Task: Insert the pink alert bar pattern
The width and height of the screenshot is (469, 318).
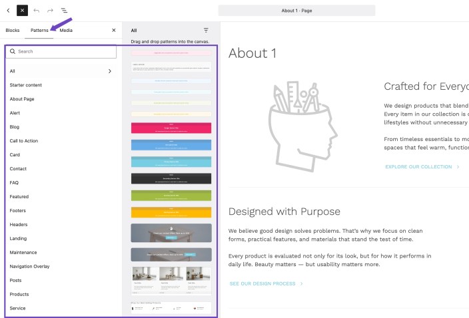Action: click(x=171, y=53)
